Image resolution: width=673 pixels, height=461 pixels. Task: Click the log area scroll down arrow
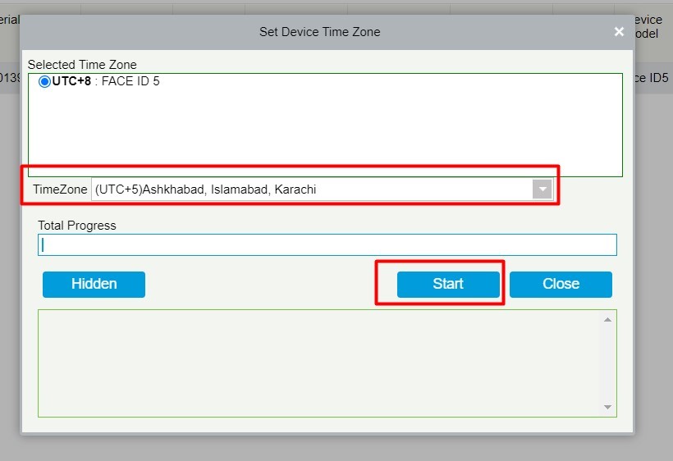pos(607,407)
